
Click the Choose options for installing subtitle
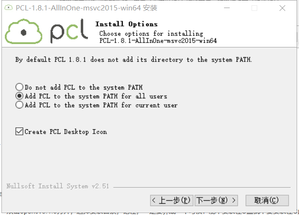[151, 34]
